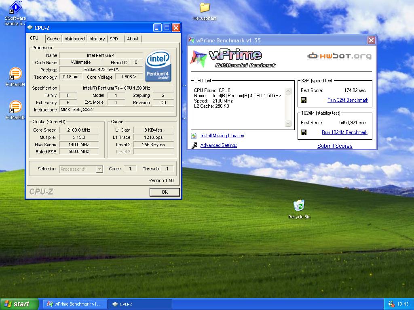Image resolution: width=414 pixels, height=310 pixels.
Task: Click the 32M best score 174,02 sec
Action: 355,90
